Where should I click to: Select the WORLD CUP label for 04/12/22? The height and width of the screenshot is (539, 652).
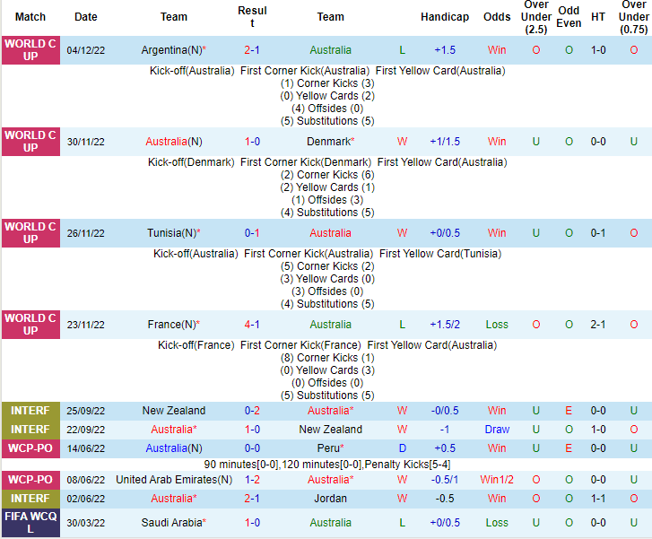[30, 50]
